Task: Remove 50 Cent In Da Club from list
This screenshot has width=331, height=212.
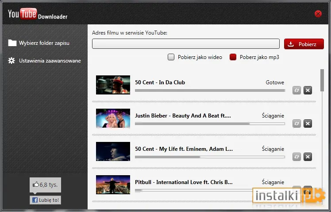Action: pyautogui.click(x=308, y=90)
